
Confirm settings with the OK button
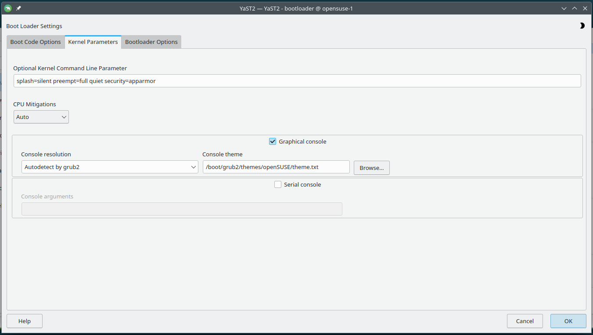click(568, 321)
